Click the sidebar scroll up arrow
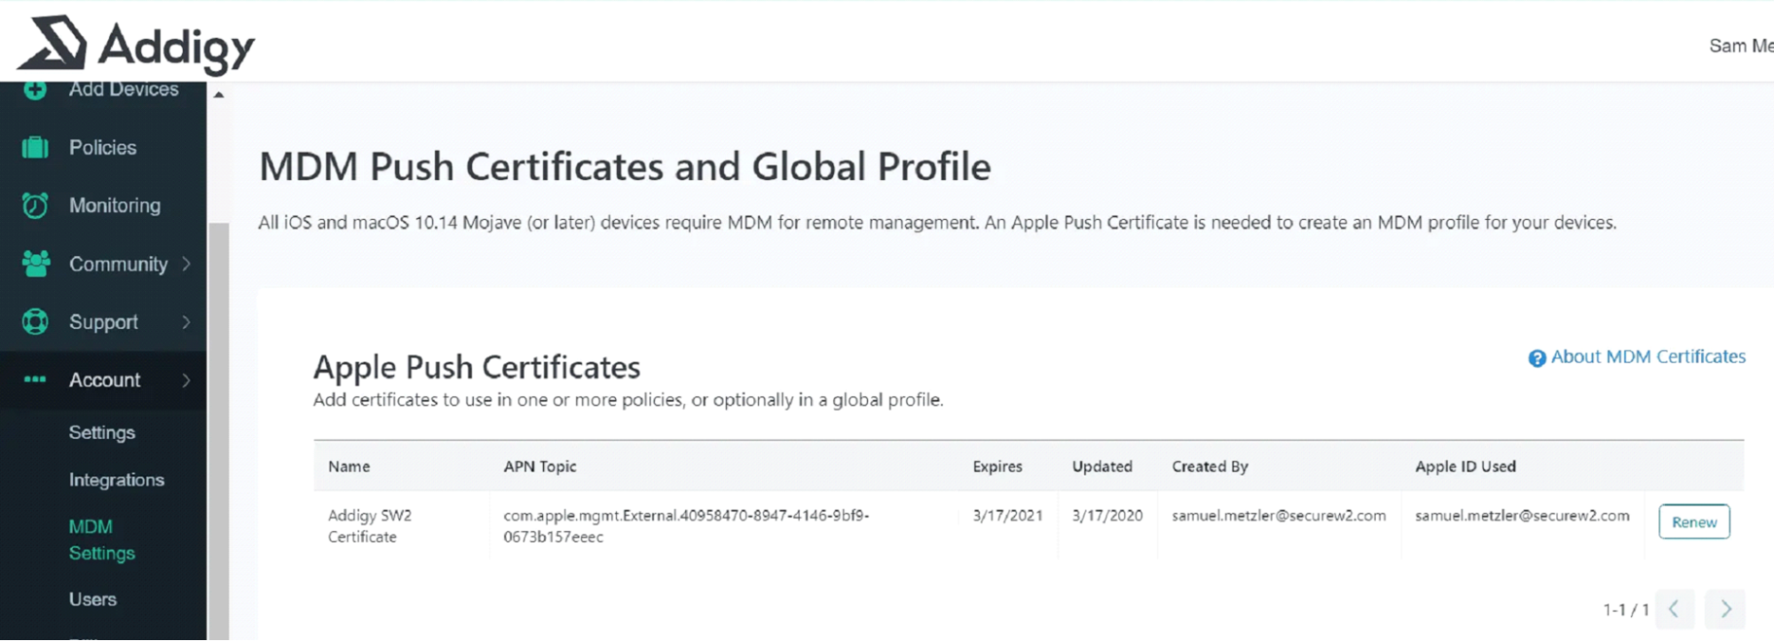Screen dimensions: 1774x641 tap(218, 94)
